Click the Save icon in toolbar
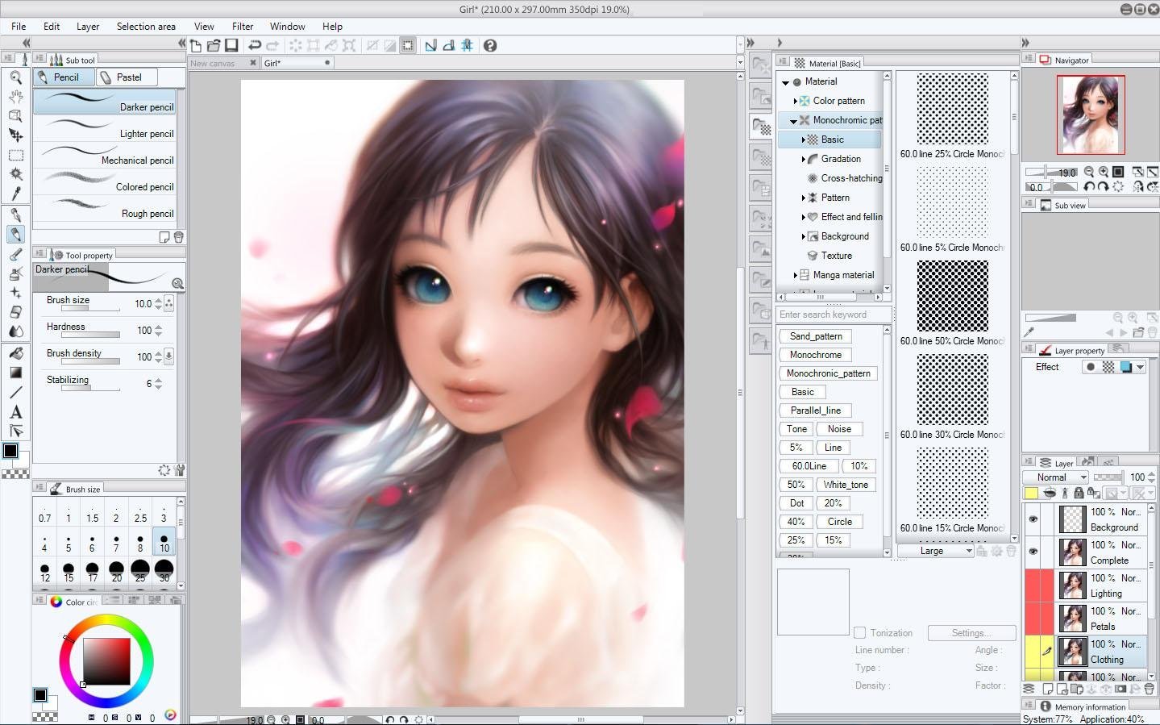 pyautogui.click(x=231, y=46)
